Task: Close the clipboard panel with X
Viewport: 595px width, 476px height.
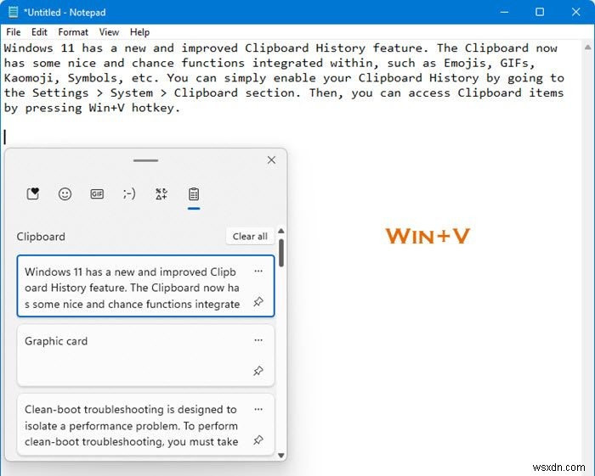Action: coord(271,160)
